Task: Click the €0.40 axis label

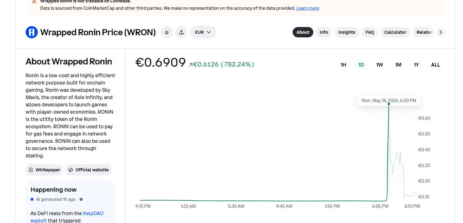Action: click(x=424, y=150)
